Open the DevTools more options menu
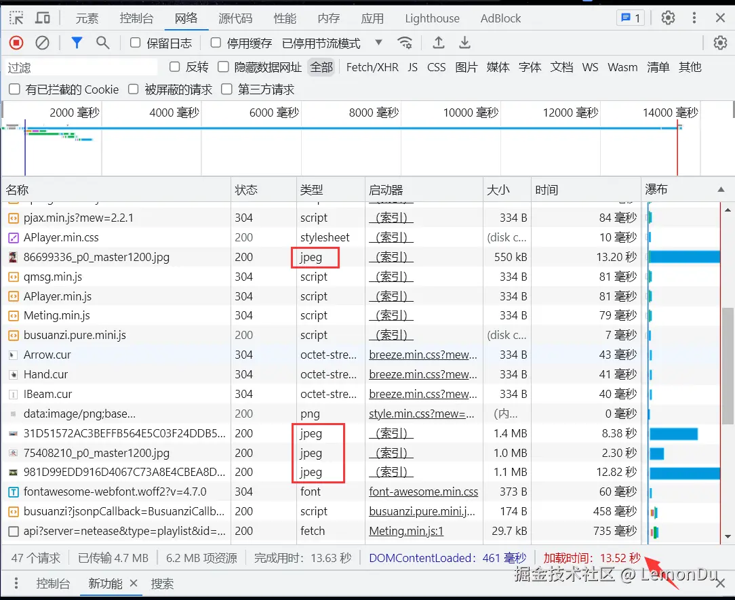 (x=694, y=18)
